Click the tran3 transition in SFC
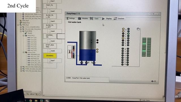This screenshot has height=102, width=181. click(x=53, y=21)
